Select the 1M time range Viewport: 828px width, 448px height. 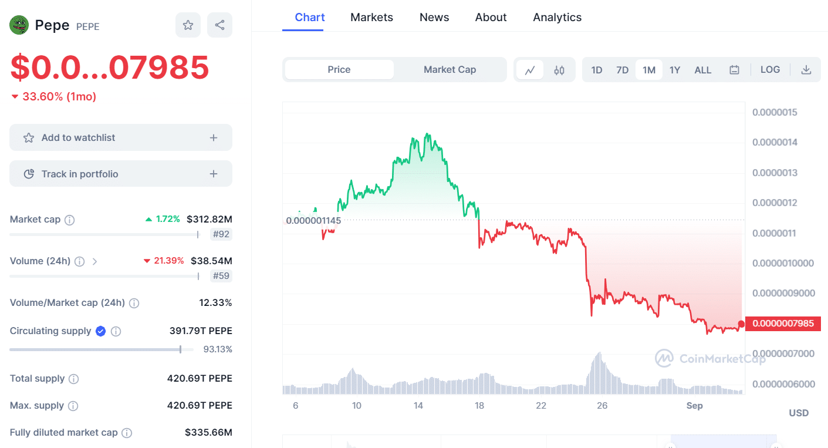[649, 70]
